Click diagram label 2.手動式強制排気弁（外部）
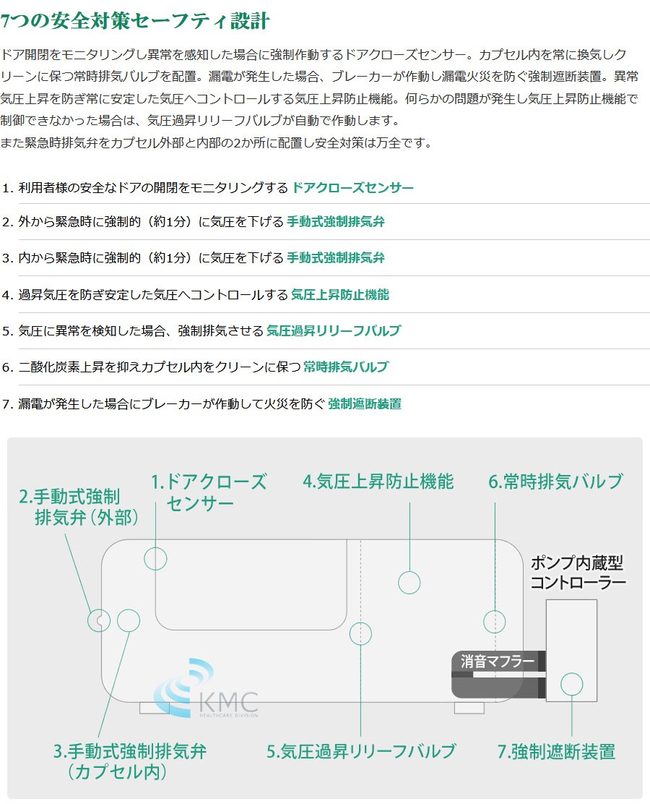 pyautogui.click(x=79, y=507)
